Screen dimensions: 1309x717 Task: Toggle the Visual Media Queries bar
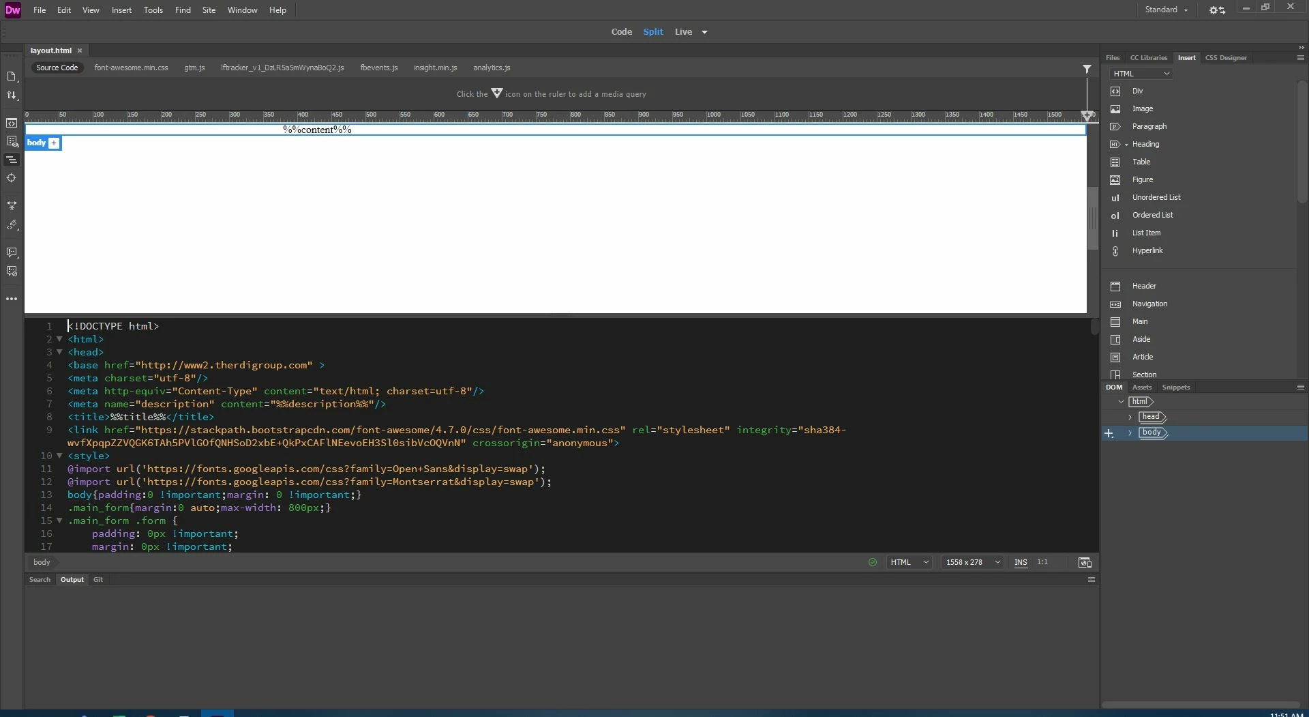point(12,160)
